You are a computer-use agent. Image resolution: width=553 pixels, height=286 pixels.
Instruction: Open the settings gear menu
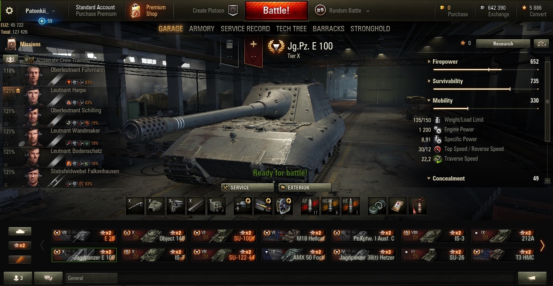click(x=9, y=11)
